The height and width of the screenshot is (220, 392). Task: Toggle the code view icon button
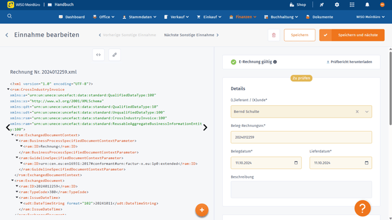coord(98,55)
